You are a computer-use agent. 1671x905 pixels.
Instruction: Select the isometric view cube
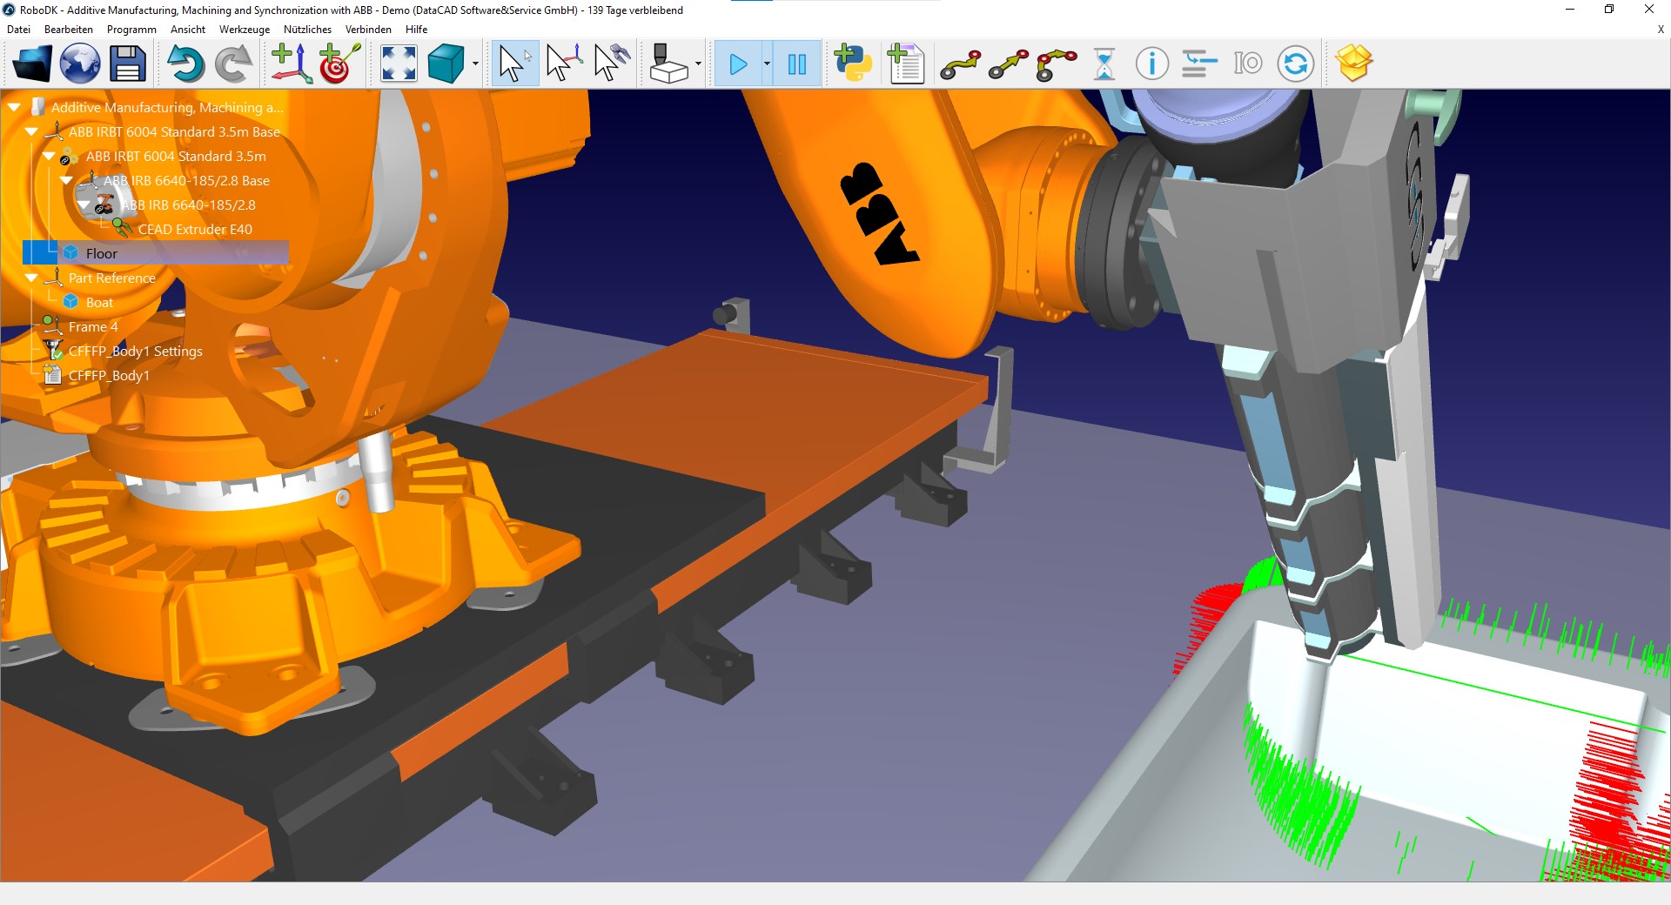[x=446, y=64]
